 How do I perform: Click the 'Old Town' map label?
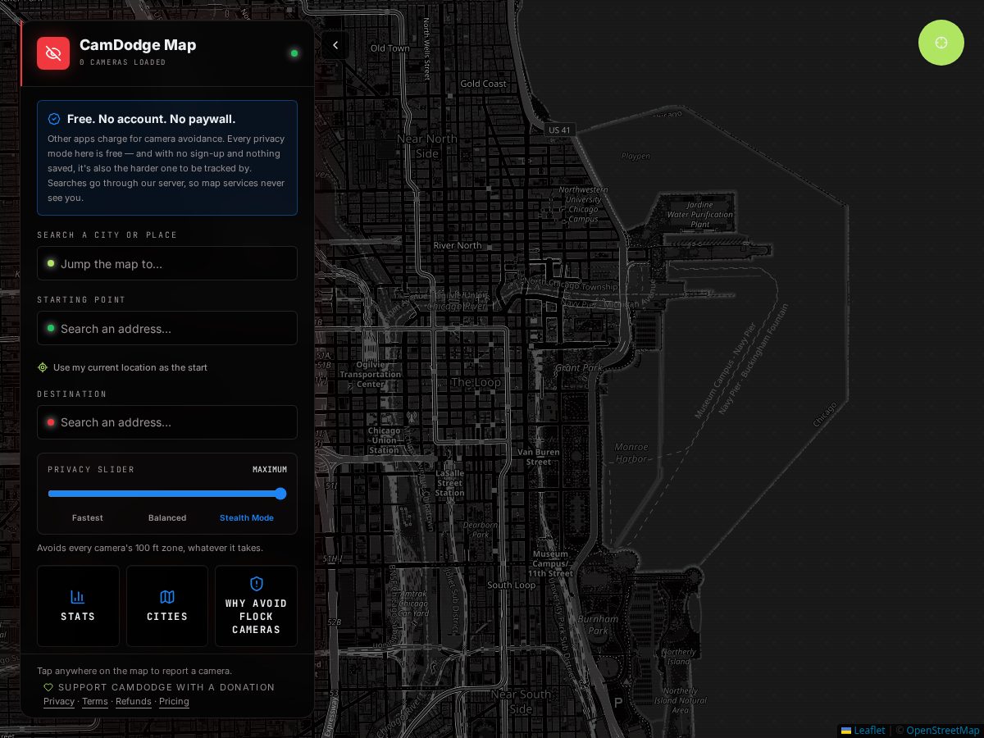(390, 48)
